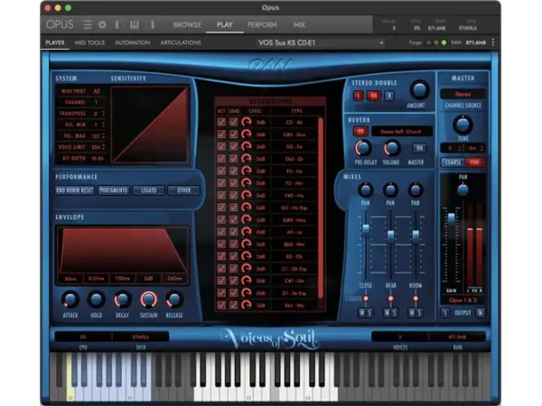Click the Voice Limit stepper arrows

coord(103,147)
